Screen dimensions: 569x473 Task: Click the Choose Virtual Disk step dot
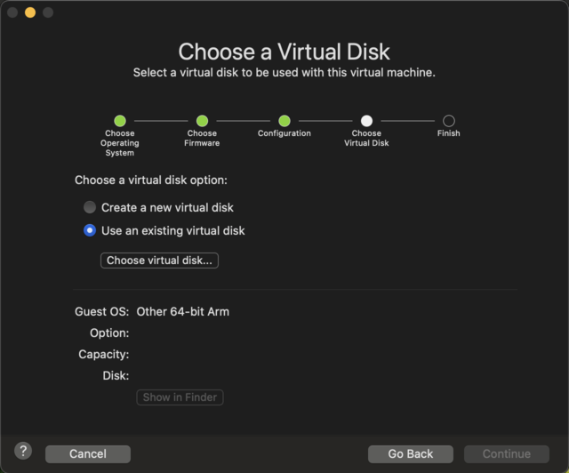366,121
